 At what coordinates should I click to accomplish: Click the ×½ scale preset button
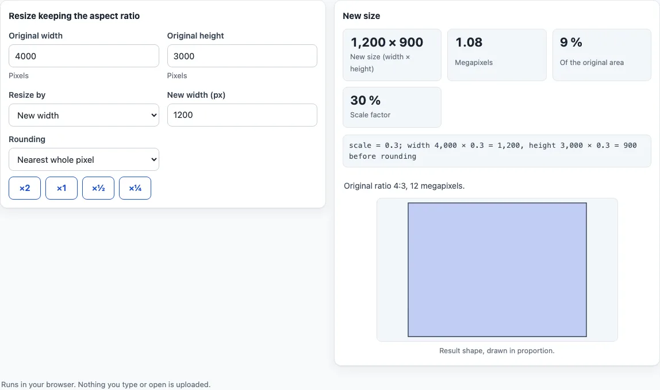[x=98, y=188]
